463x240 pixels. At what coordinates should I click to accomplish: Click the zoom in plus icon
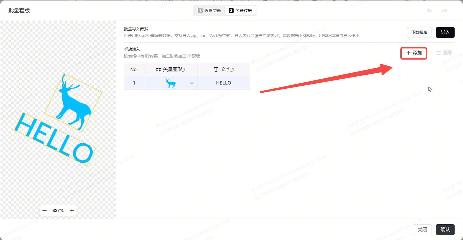point(72,211)
